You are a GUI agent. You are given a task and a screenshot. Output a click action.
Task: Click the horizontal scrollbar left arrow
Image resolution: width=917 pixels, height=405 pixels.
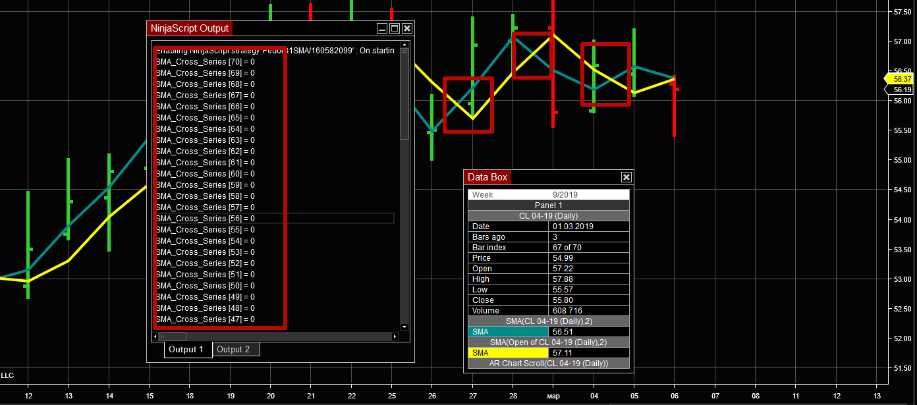point(155,337)
